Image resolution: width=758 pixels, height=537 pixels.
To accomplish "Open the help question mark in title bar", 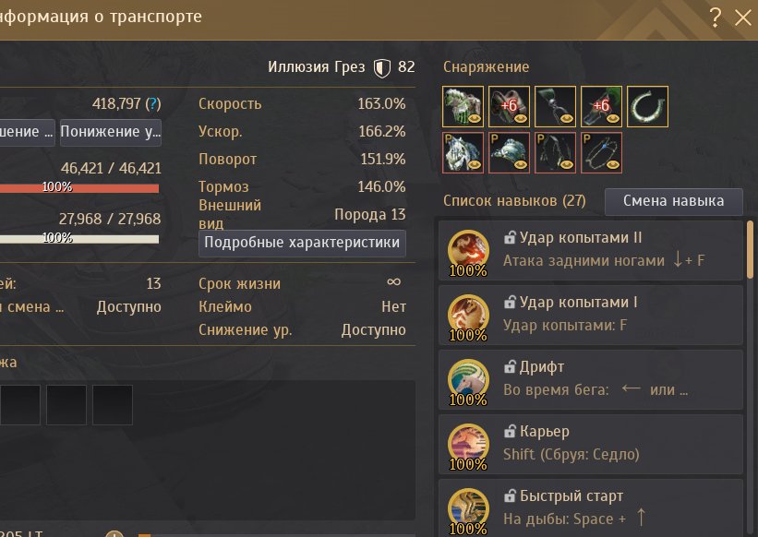I will click(x=715, y=18).
